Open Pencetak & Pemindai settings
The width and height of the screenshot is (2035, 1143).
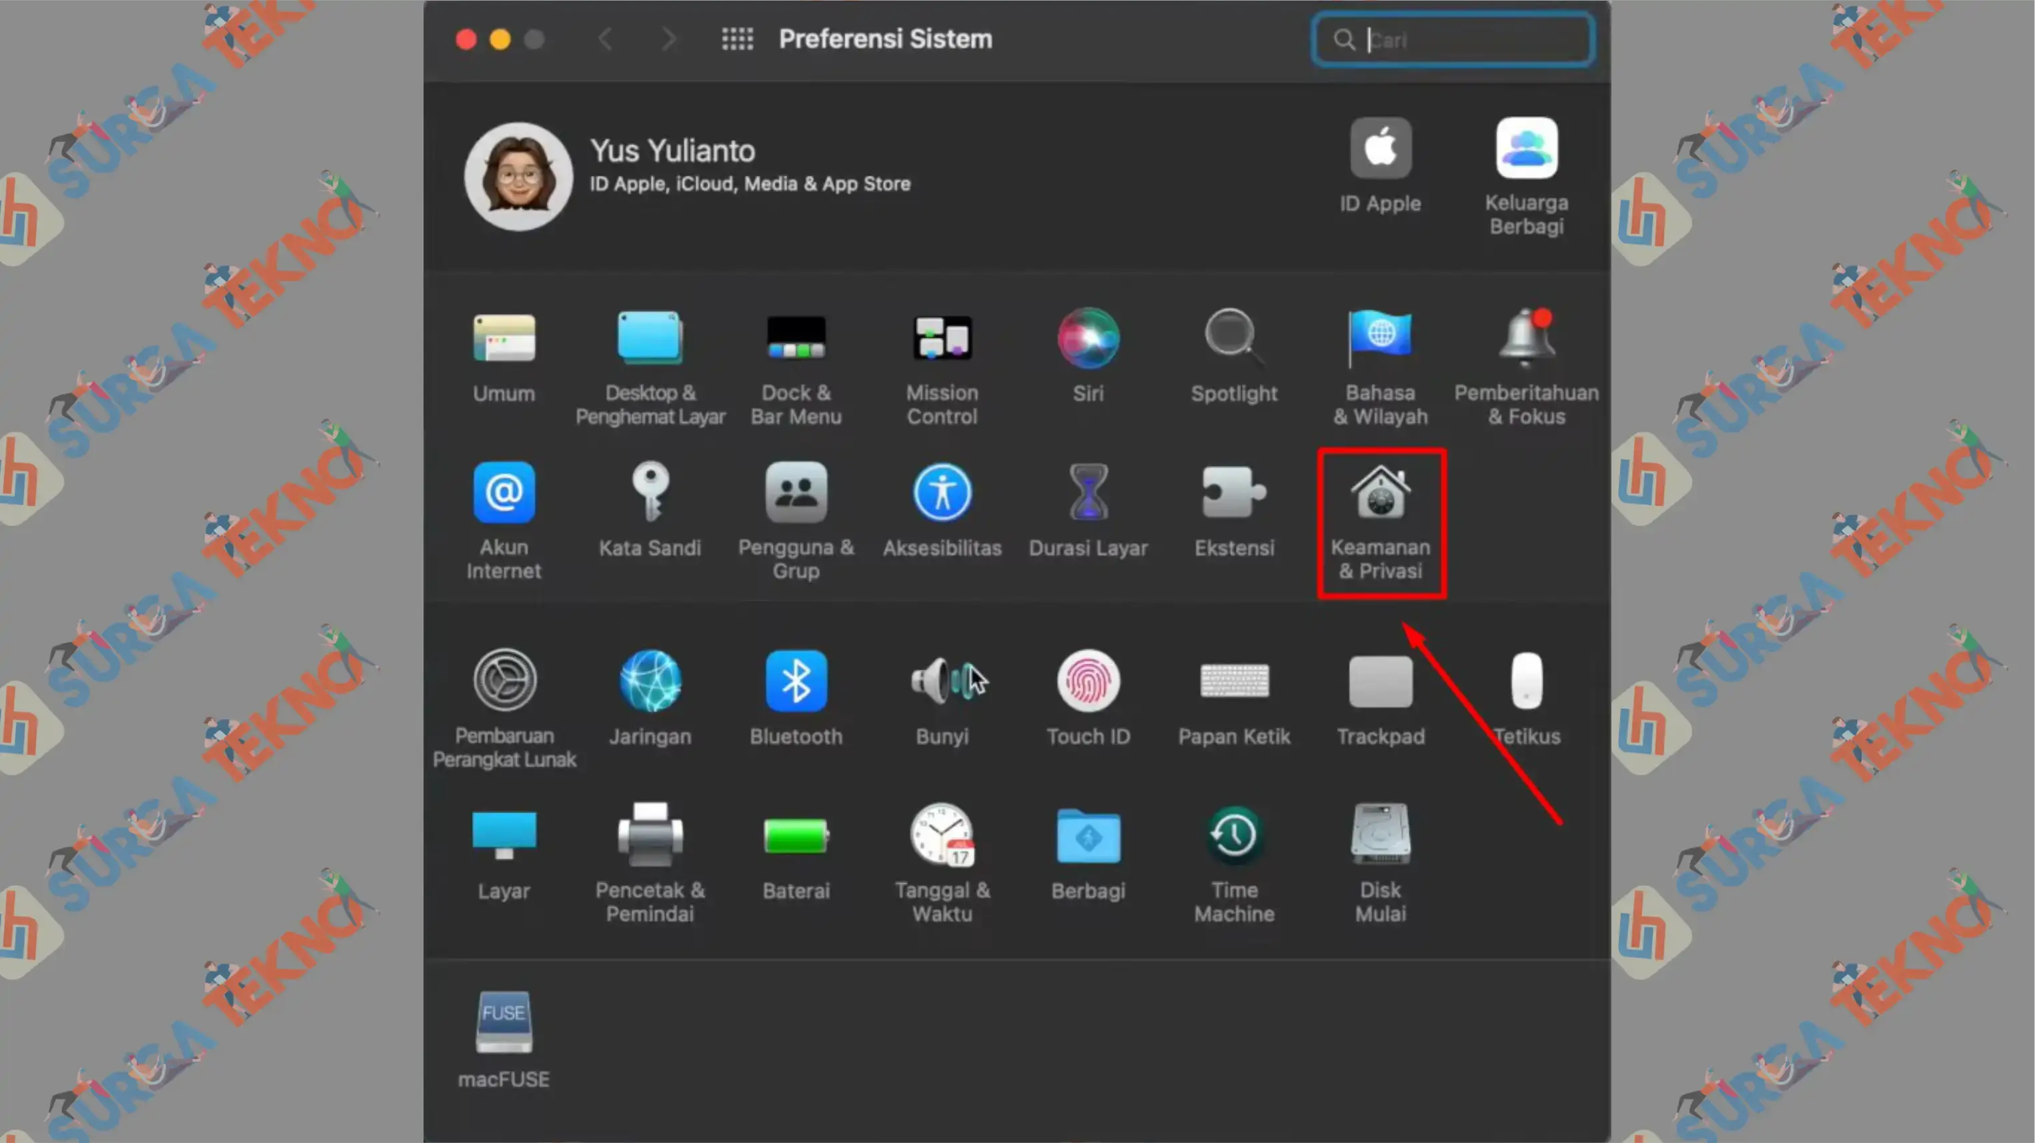click(x=650, y=835)
